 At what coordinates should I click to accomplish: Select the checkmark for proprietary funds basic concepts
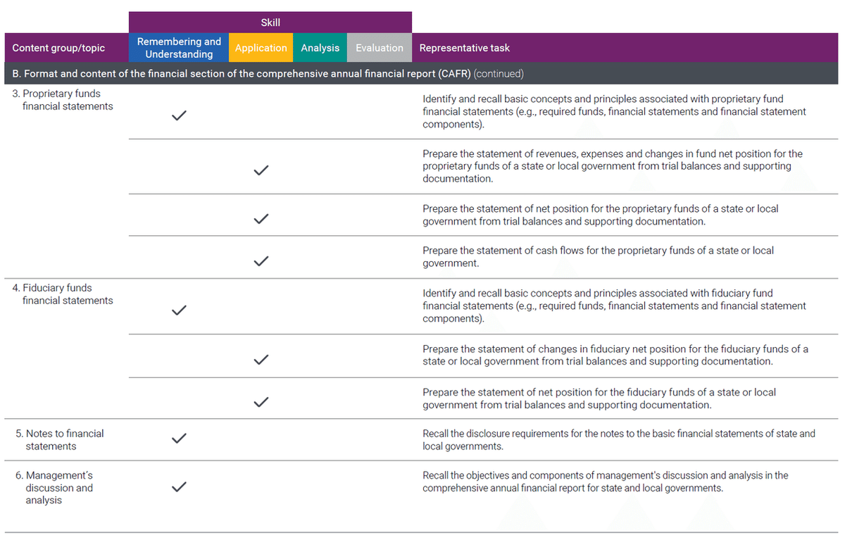tap(179, 116)
